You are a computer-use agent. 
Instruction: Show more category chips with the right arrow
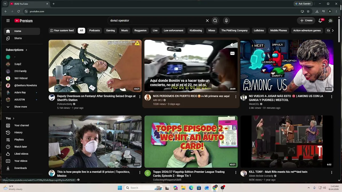pos(333,30)
